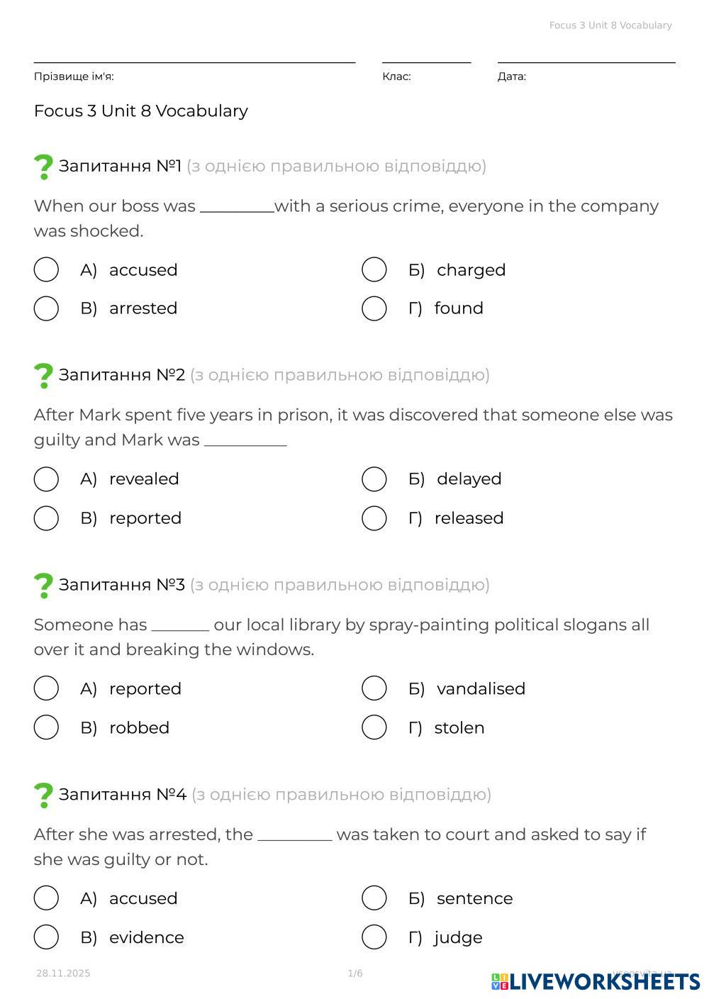
Task: Select 'robbed' option in question 3
Action: click(x=46, y=727)
